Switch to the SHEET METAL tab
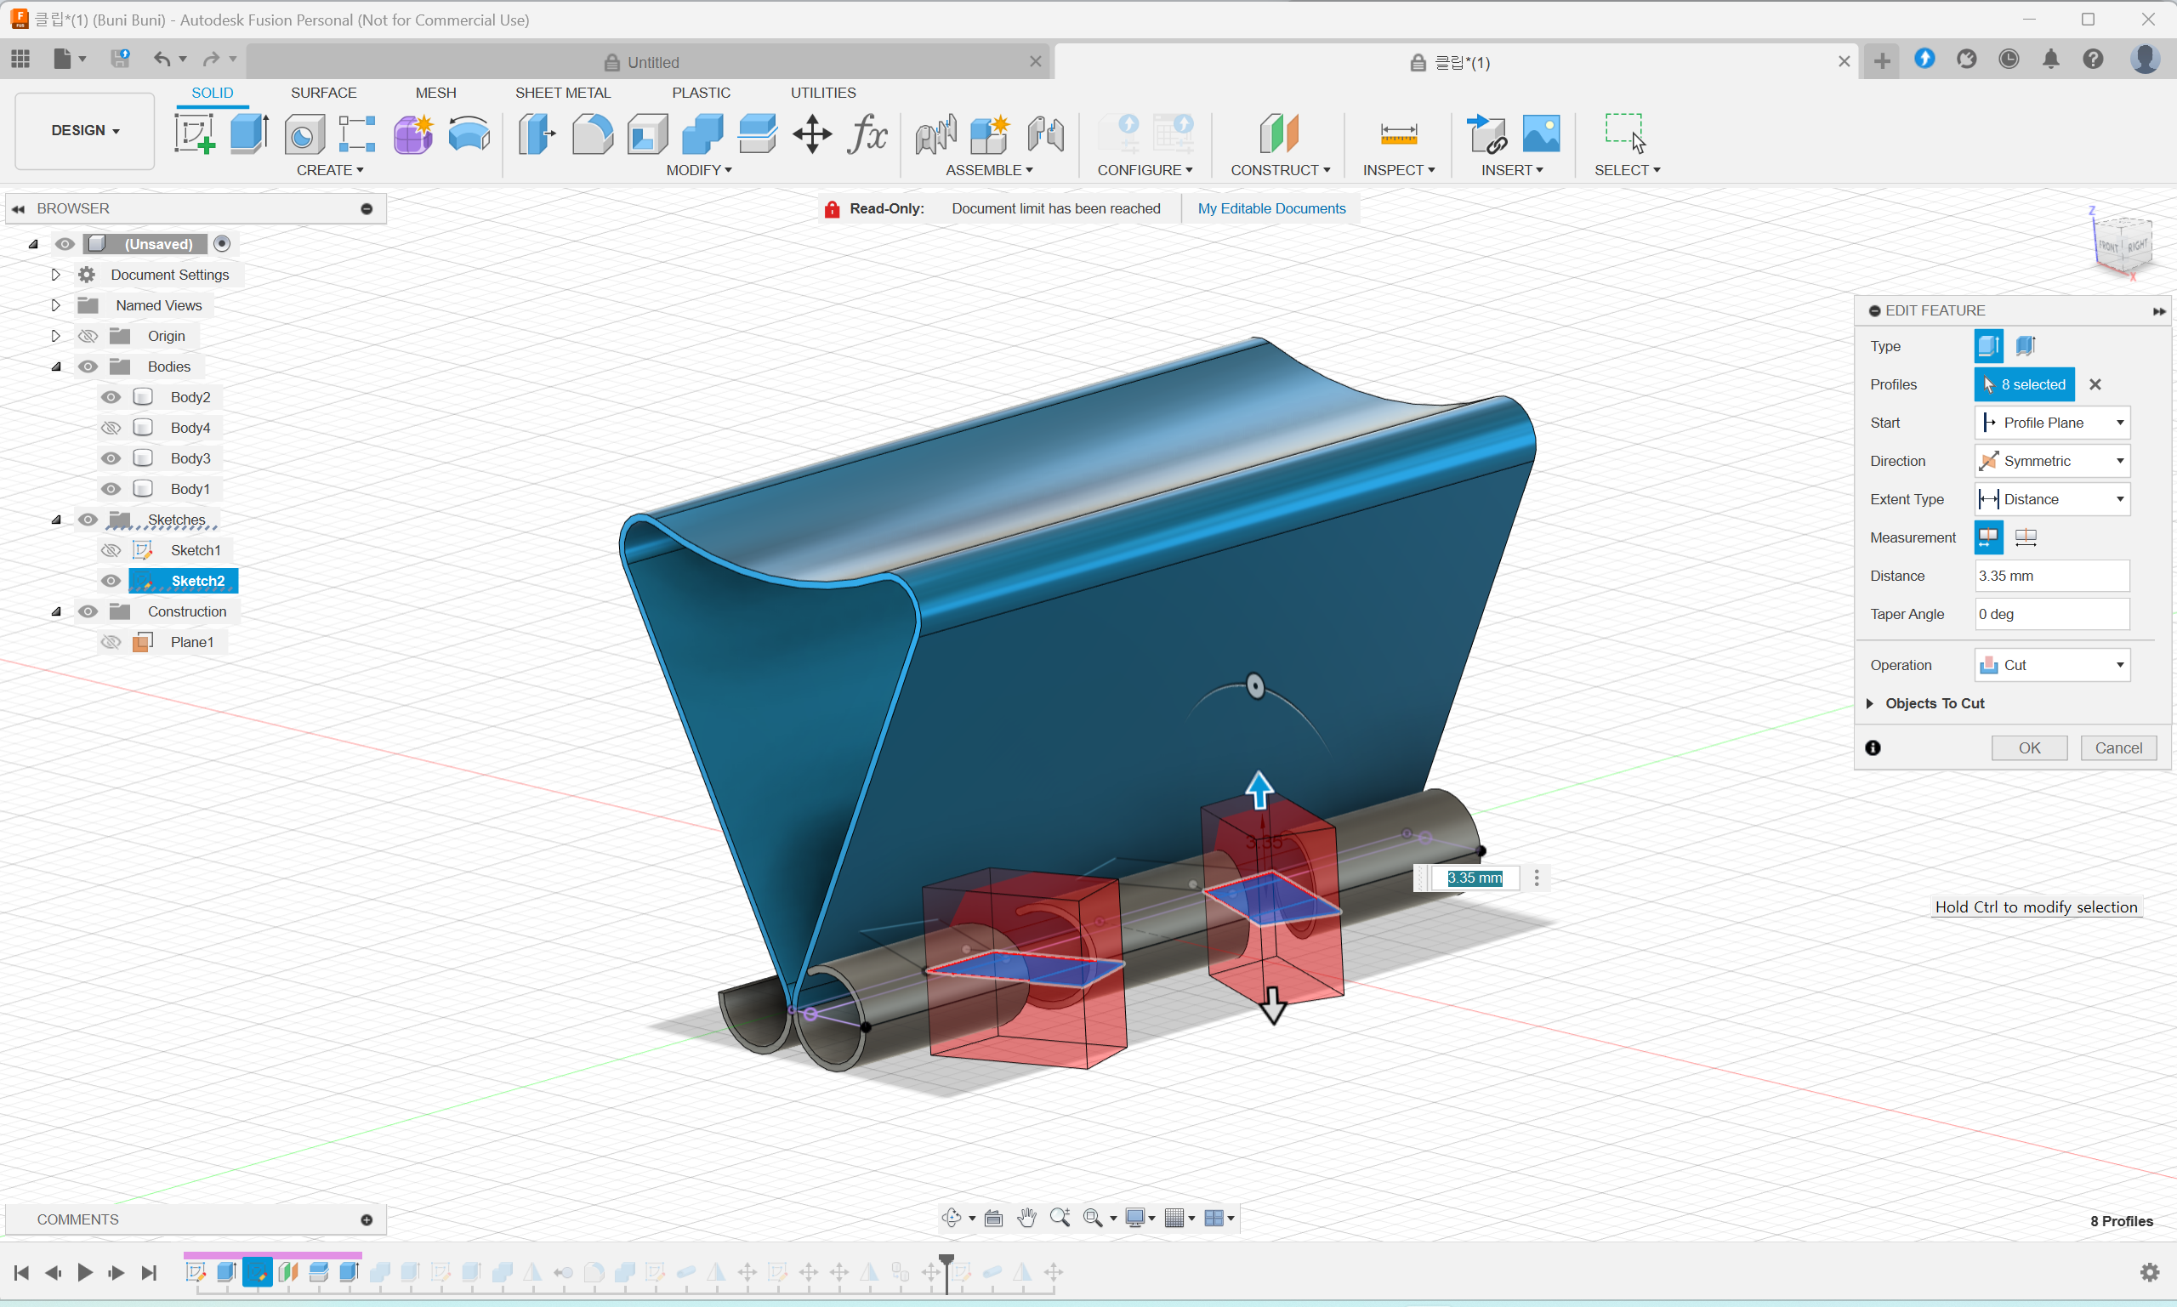Viewport: 2177px width, 1307px height. [x=562, y=93]
